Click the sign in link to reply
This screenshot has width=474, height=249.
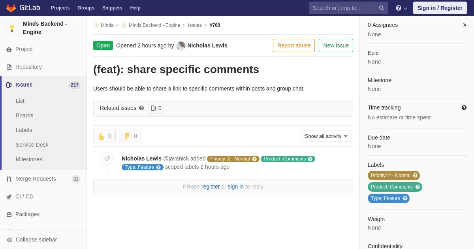coord(236,187)
